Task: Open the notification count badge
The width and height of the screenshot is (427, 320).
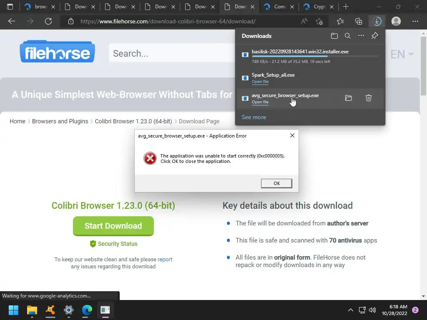Action: coord(415,310)
